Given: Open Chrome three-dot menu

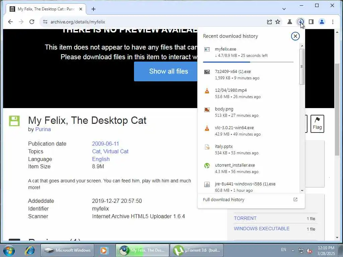Looking at the screenshot, I should tap(333, 22).
